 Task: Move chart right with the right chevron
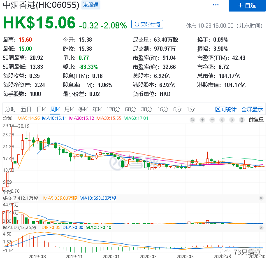[x=232, y=120]
